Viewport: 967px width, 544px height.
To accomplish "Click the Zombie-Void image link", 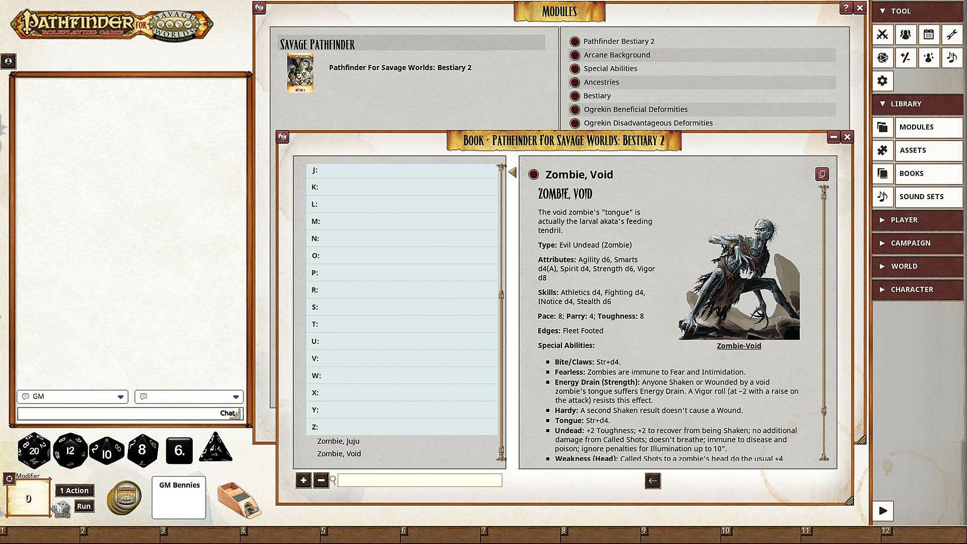I will 738,346.
